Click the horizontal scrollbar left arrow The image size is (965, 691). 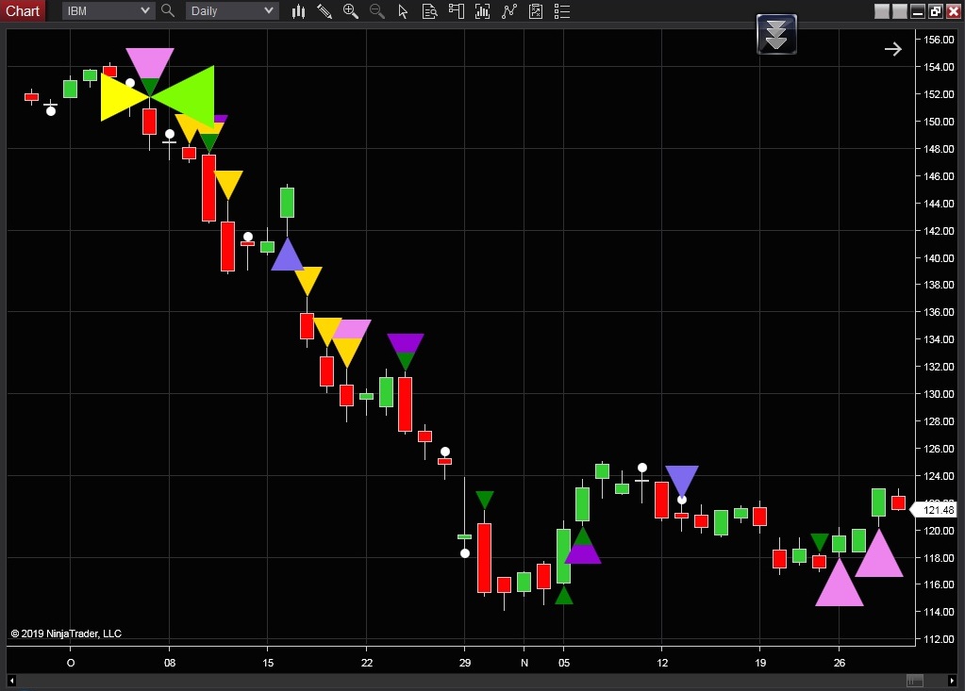12,681
